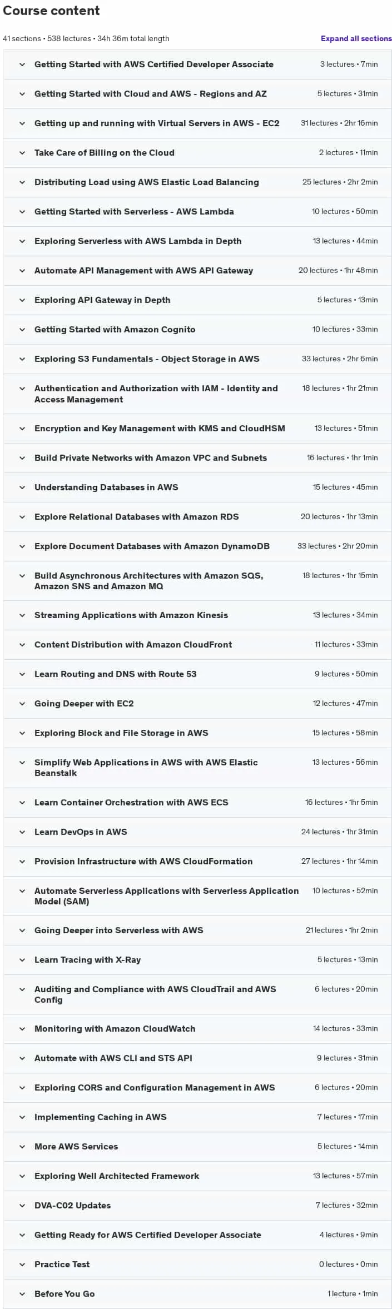The height and width of the screenshot is (1309, 392).
Task: Open the DVA-C02 Updates section
Action: coord(197,1205)
